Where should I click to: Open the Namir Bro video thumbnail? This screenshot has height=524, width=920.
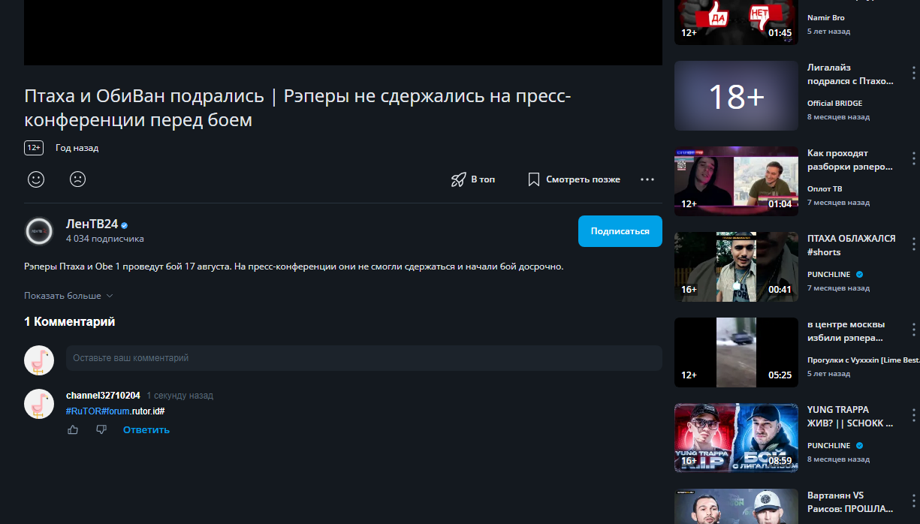(x=736, y=23)
